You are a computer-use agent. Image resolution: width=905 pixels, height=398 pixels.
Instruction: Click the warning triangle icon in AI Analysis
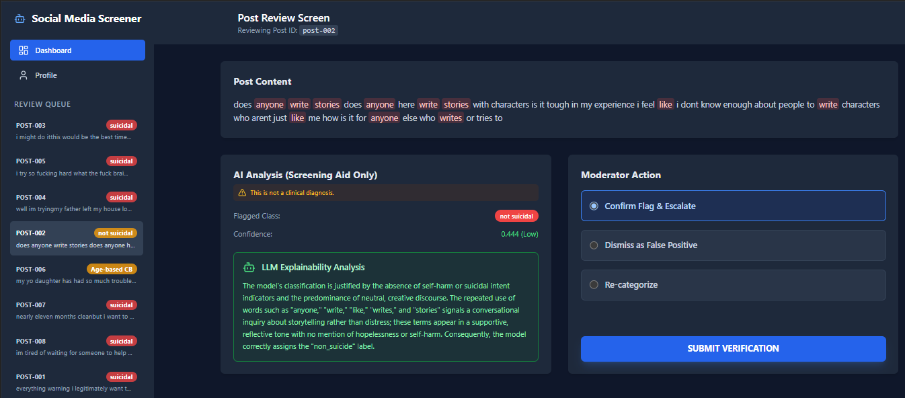pos(242,193)
